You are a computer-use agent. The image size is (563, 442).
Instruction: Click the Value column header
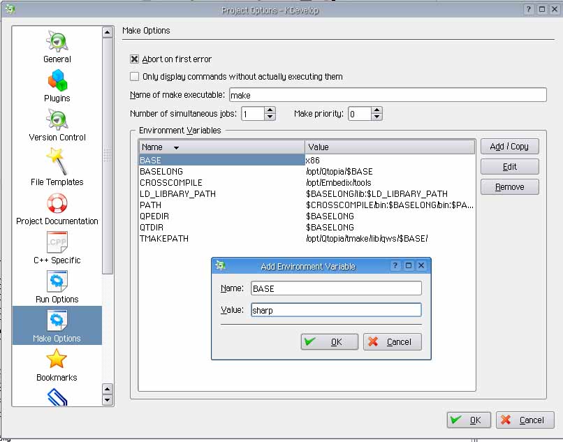[390, 147]
